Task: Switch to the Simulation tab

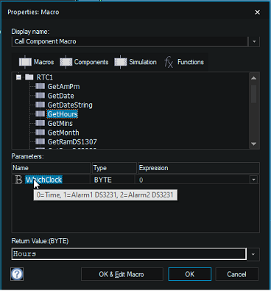Action: [x=135, y=62]
